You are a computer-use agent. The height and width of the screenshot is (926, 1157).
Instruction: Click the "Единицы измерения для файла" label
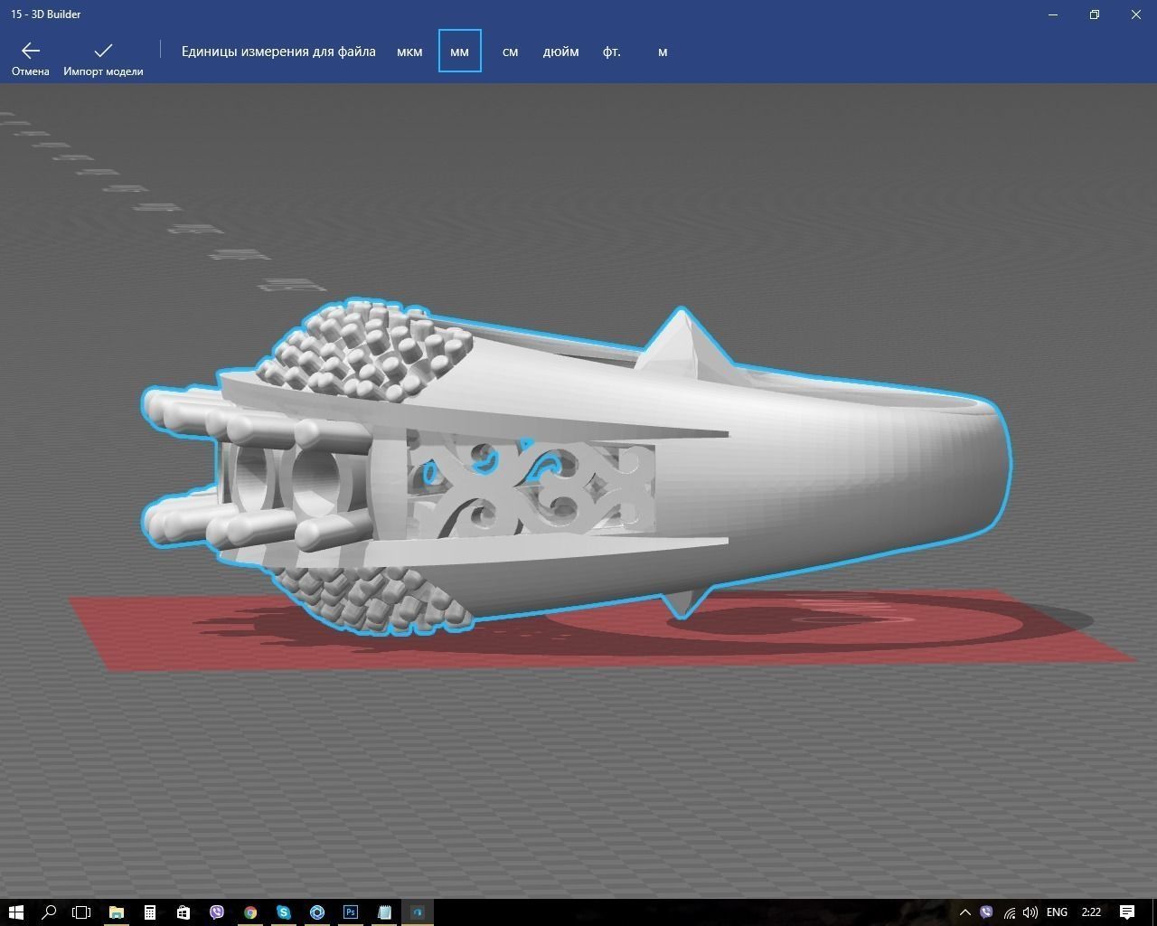coord(278,52)
